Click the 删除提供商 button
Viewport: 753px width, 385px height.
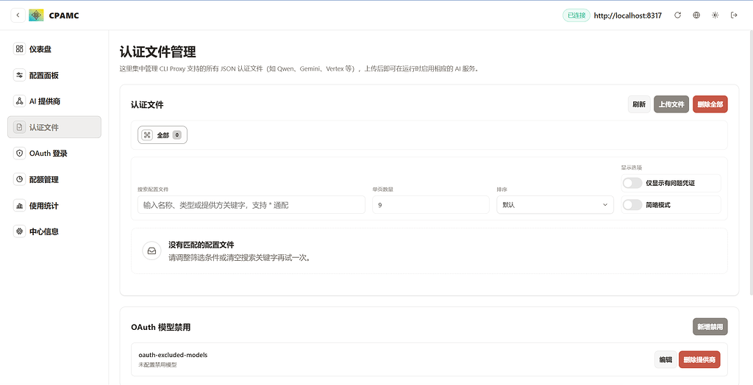pos(699,359)
